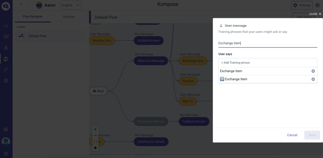Expand the English language dropdown

coord(71,5)
